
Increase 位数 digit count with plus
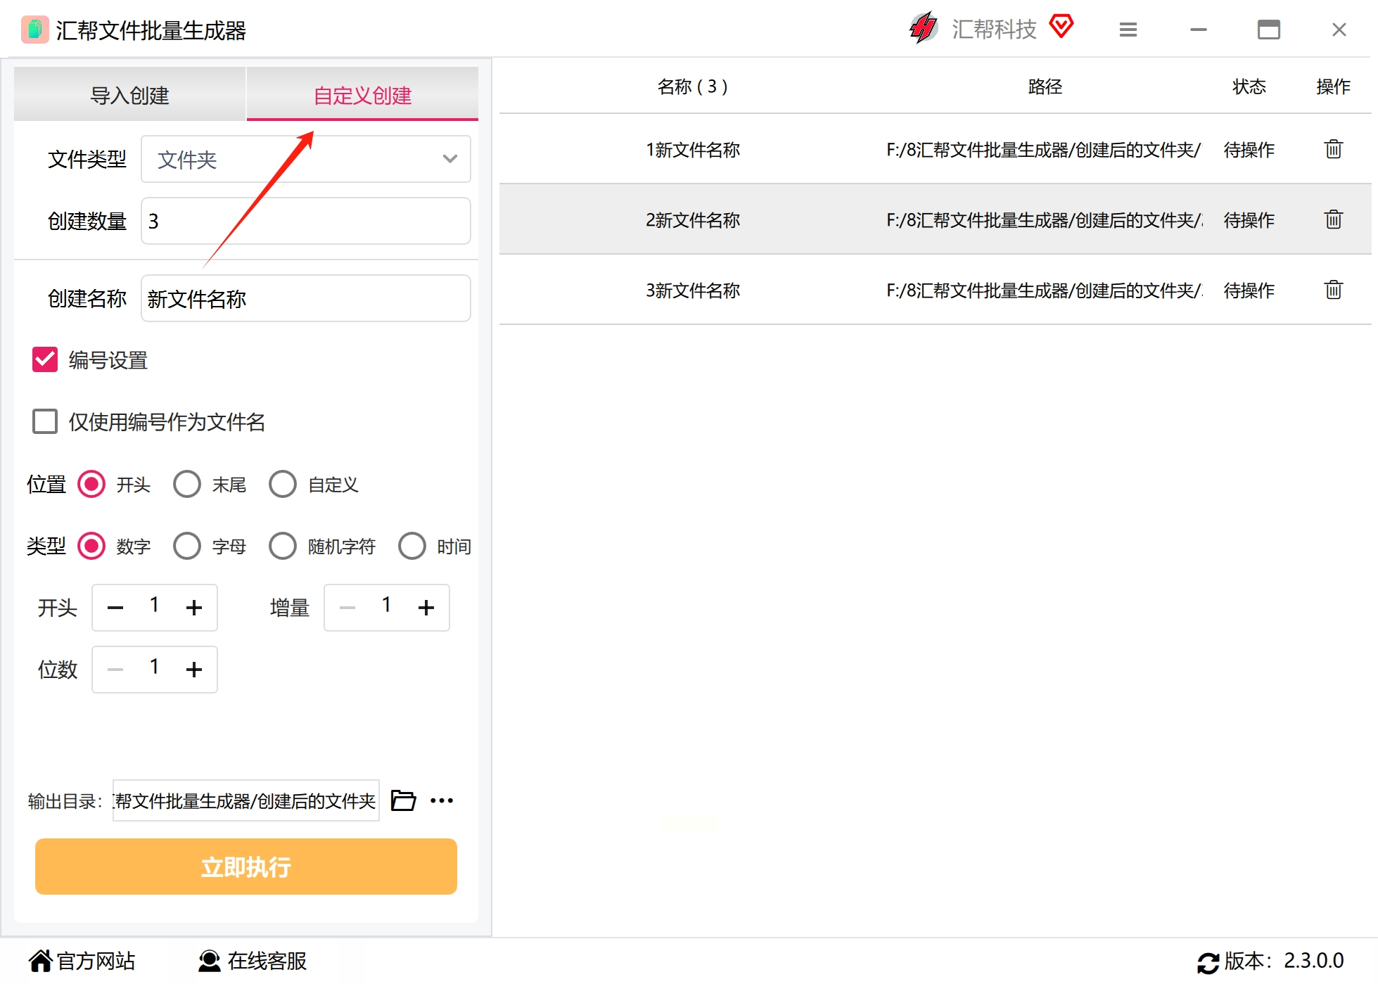pos(194,670)
